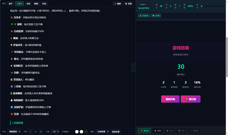Select the 激光枪 weapon
228x135 pixels.
tap(144, 131)
